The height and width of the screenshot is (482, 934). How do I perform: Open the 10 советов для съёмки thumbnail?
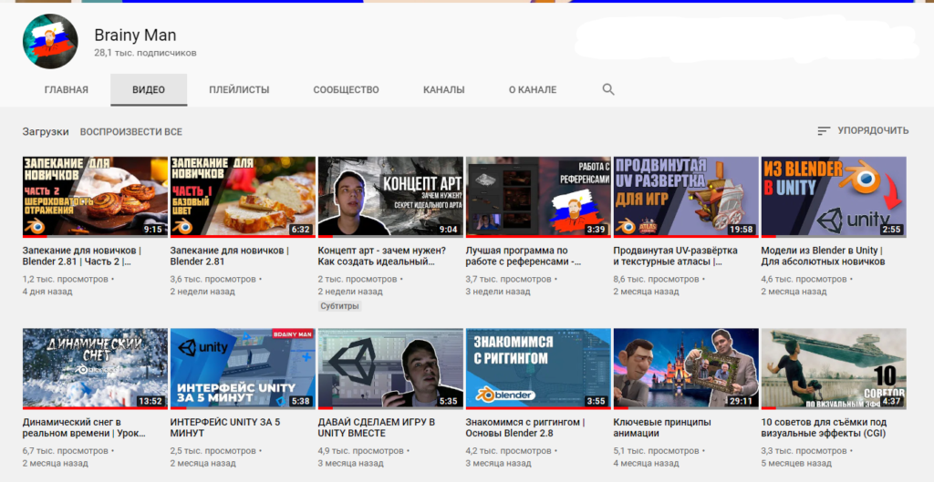(x=834, y=368)
